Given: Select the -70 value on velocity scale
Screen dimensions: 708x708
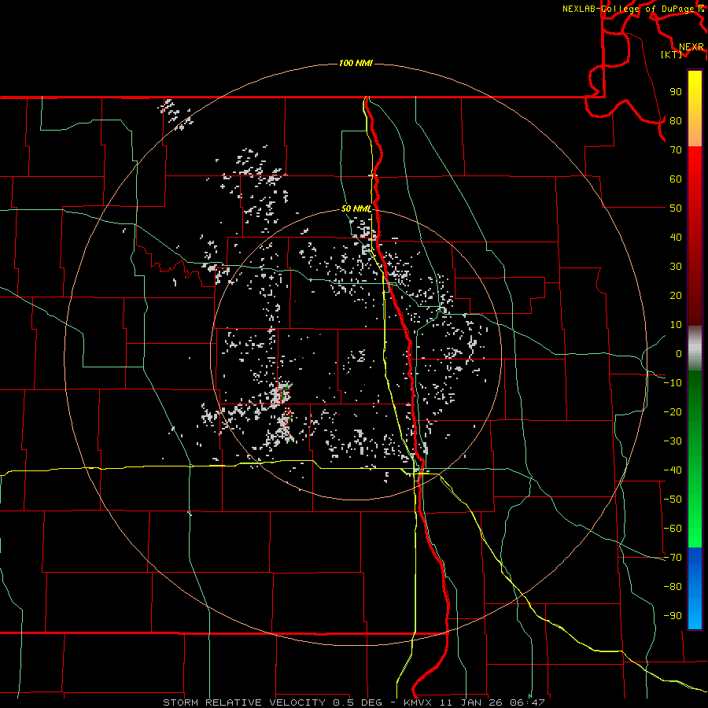Looking at the screenshot, I should click(x=673, y=558).
